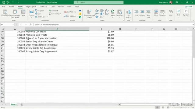Open Recommended PivotTables

tap(15, 14)
